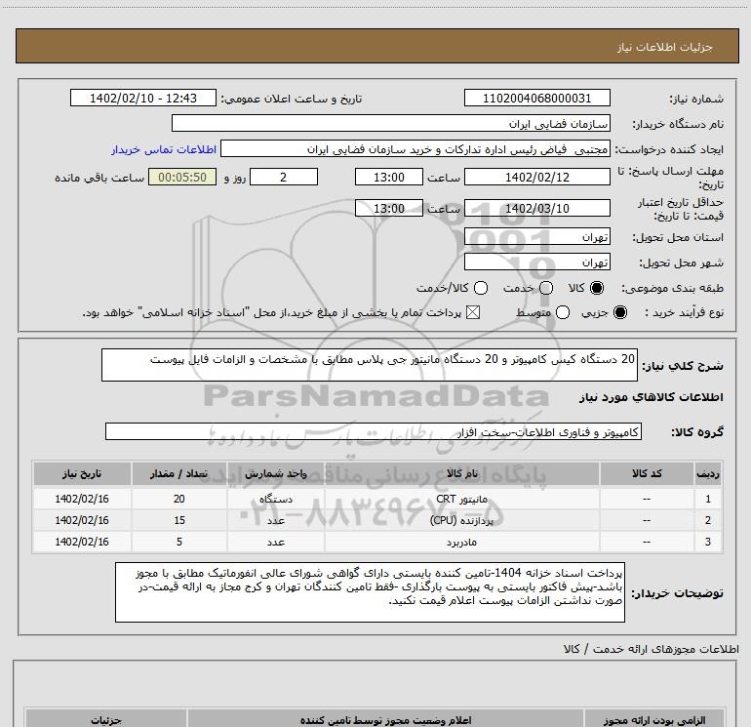Click price validity date 1402/03/10
This screenshot has width=751, height=727.
(536, 208)
